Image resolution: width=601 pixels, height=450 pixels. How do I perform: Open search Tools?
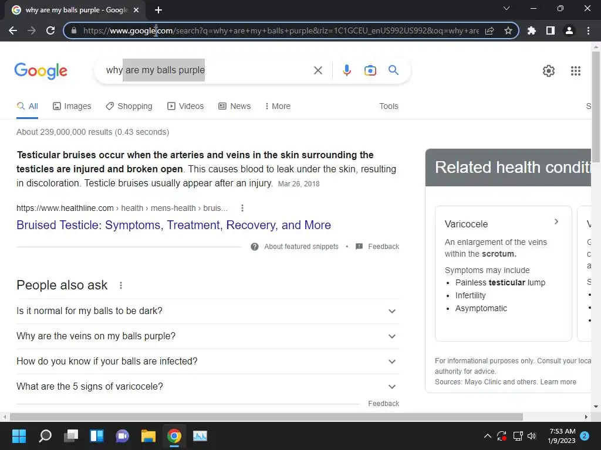point(389,106)
